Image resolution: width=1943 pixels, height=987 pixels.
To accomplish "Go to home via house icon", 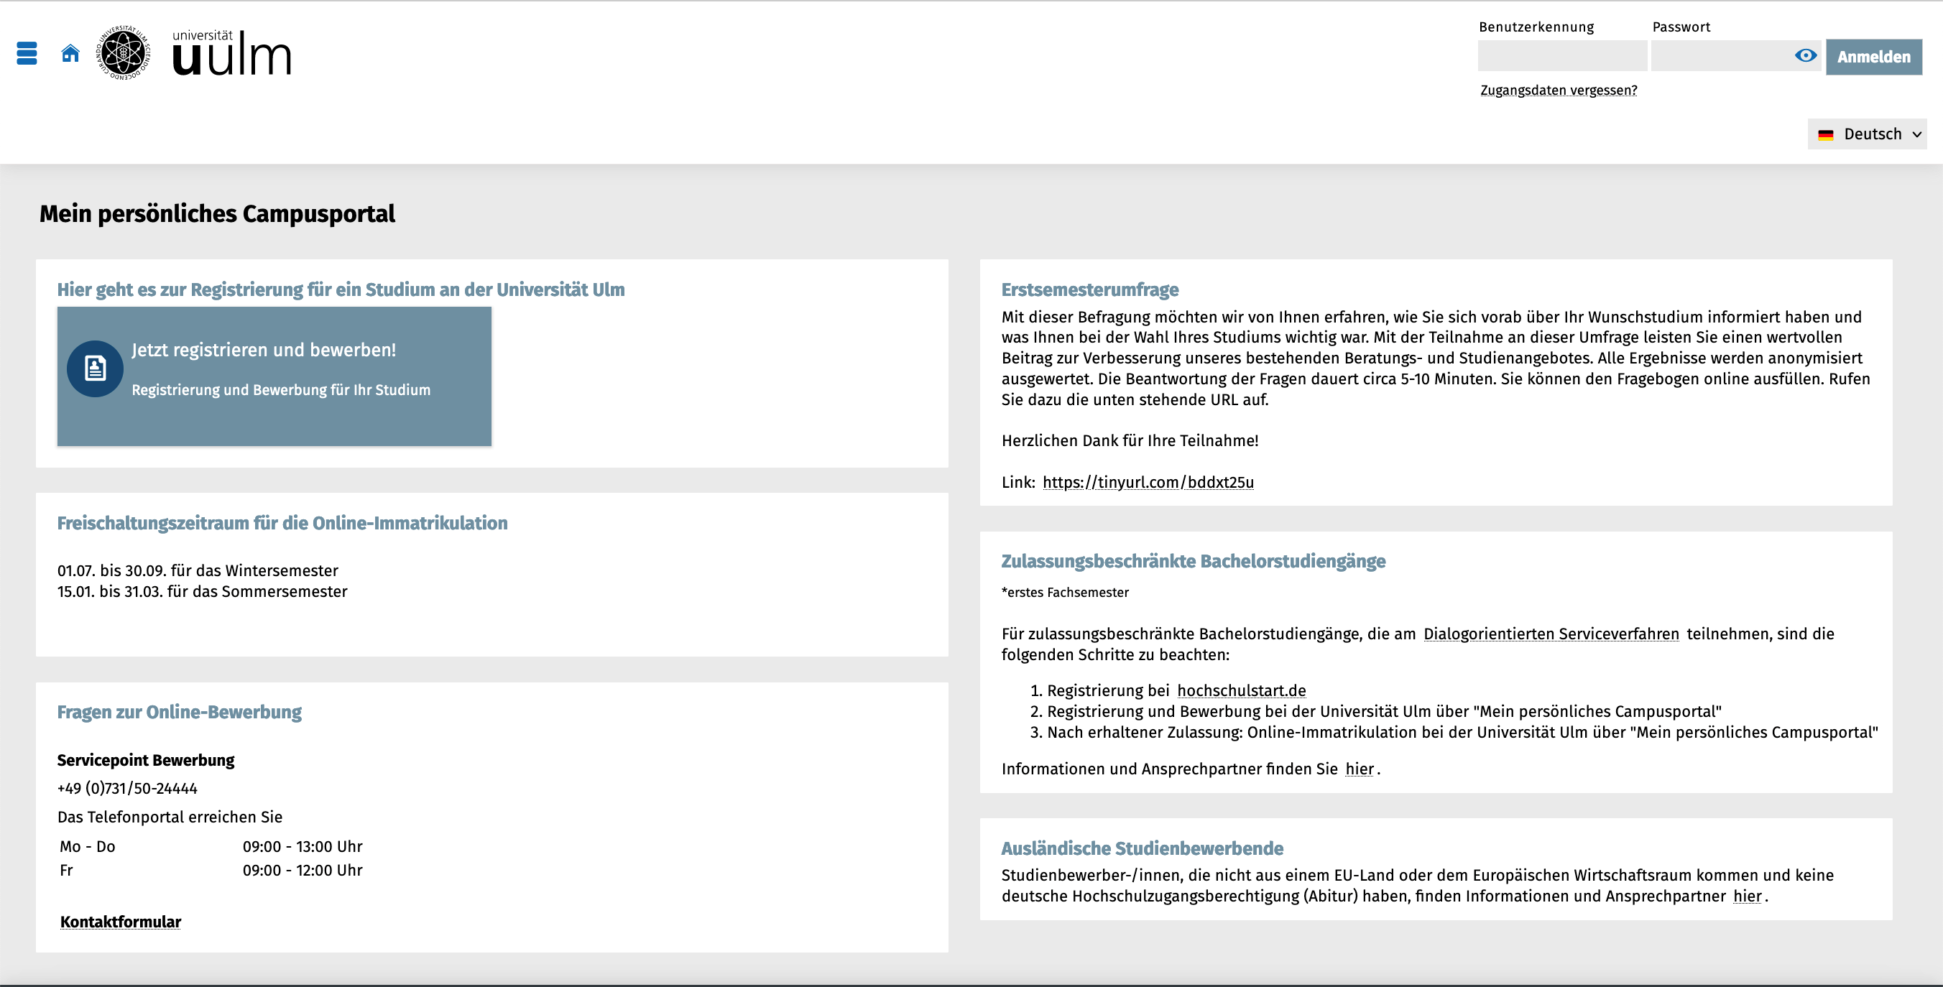I will pyautogui.click(x=70, y=54).
